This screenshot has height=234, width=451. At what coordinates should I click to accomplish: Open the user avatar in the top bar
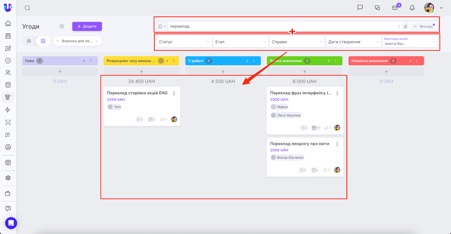pyautogui.click(x=429, y=8)
